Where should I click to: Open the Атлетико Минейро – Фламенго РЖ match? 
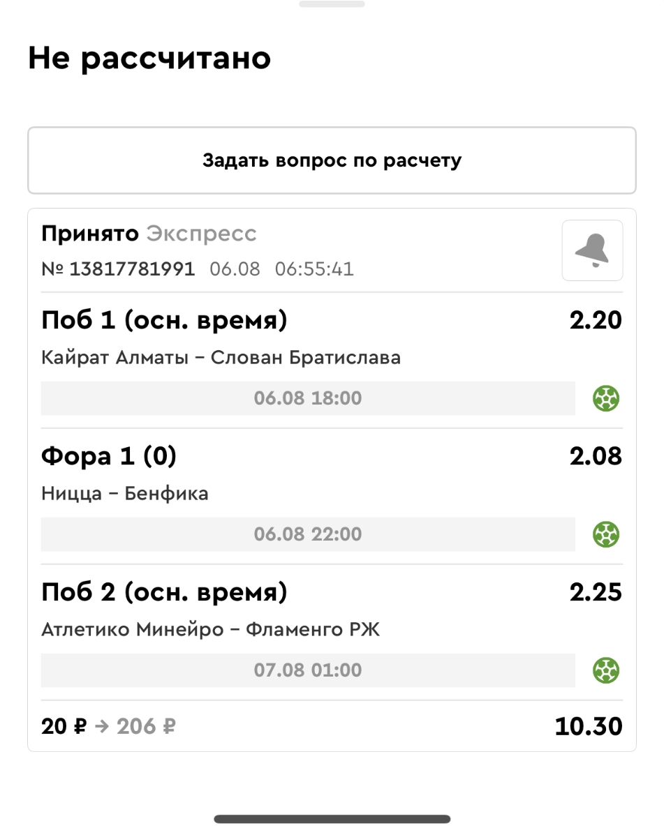pyautogui.click(x=210, y=631)
